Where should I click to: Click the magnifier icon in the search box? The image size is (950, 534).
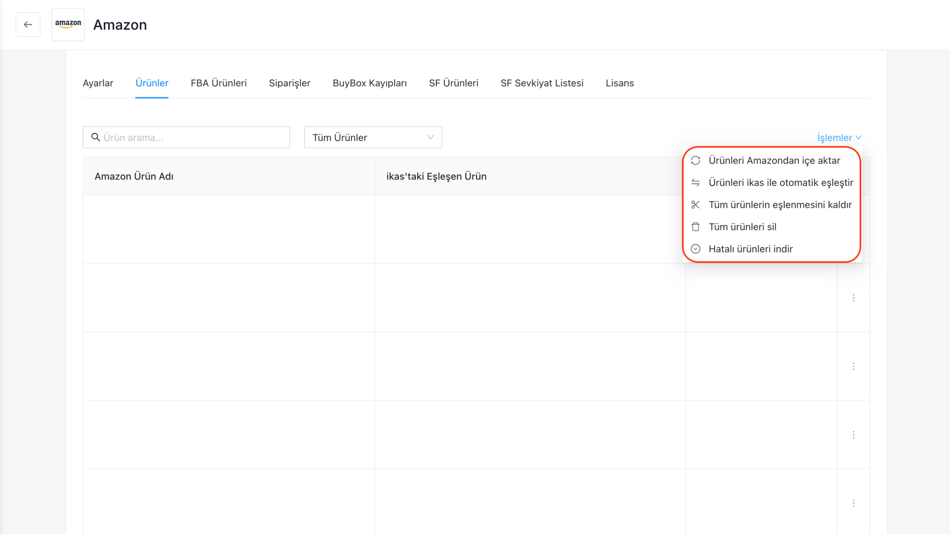pos(95,137)
